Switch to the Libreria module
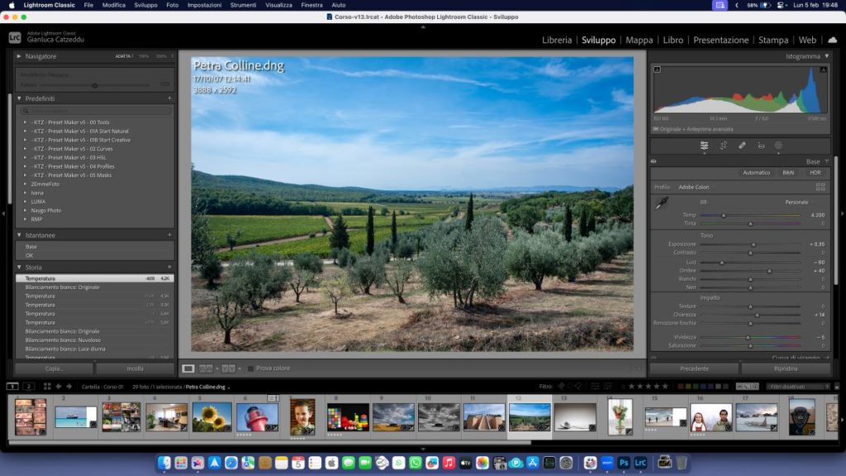This screenshot has height=476, width=846. tap(557, 40)
